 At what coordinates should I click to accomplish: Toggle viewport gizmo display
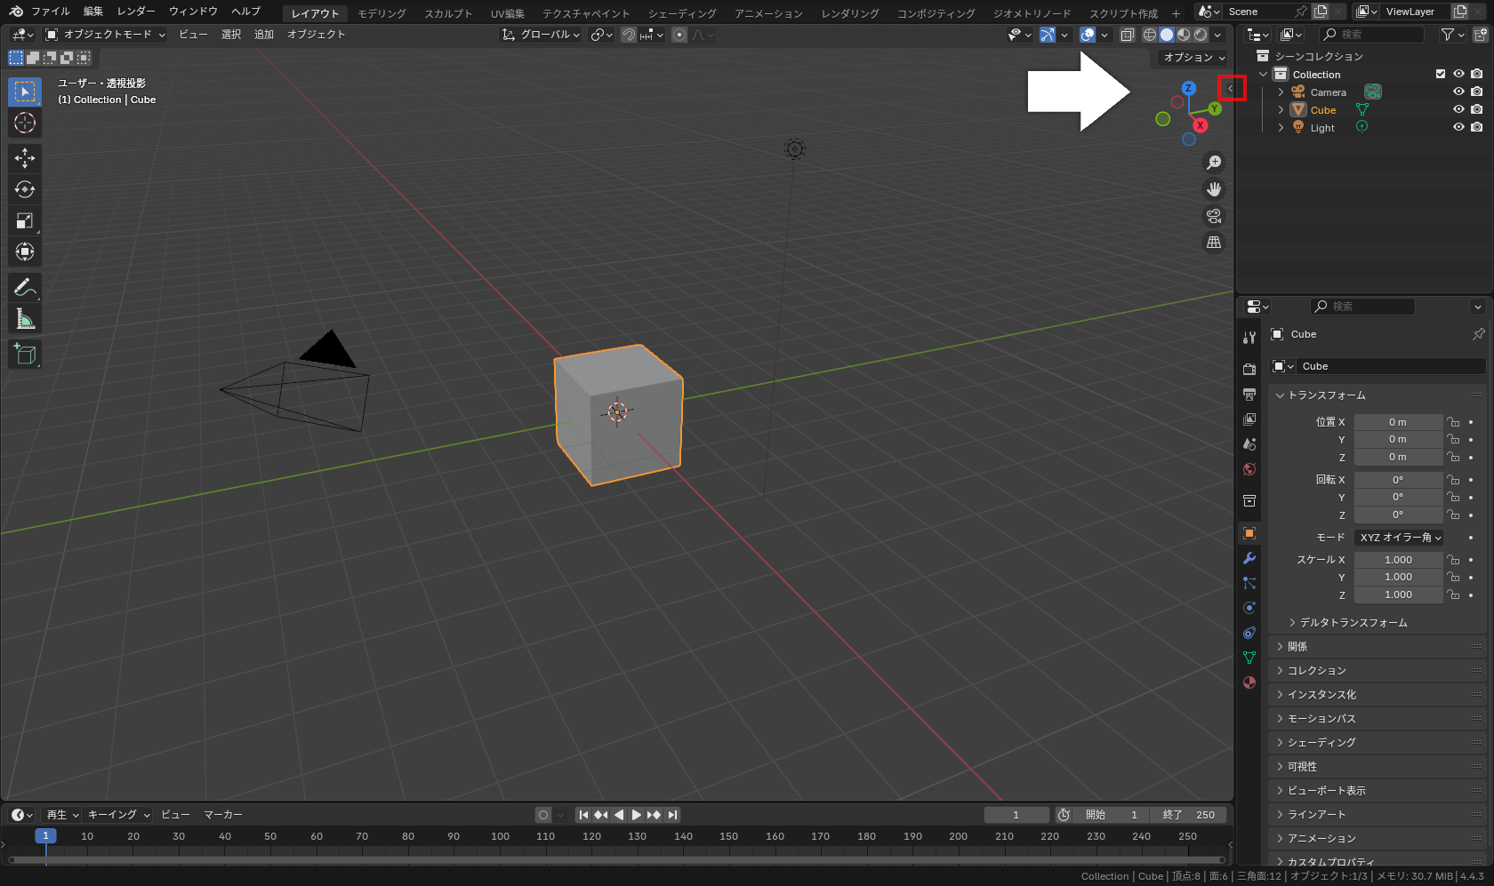1048,35
